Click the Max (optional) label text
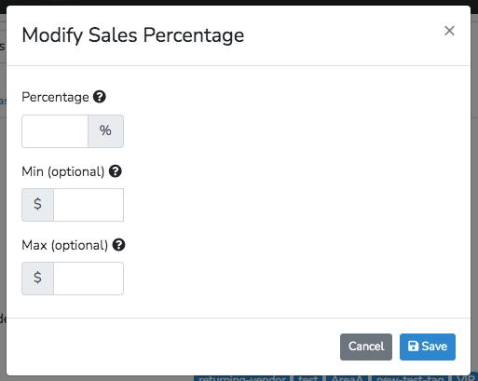The width and height of the screenshot is (478, 381). (65, 246)
